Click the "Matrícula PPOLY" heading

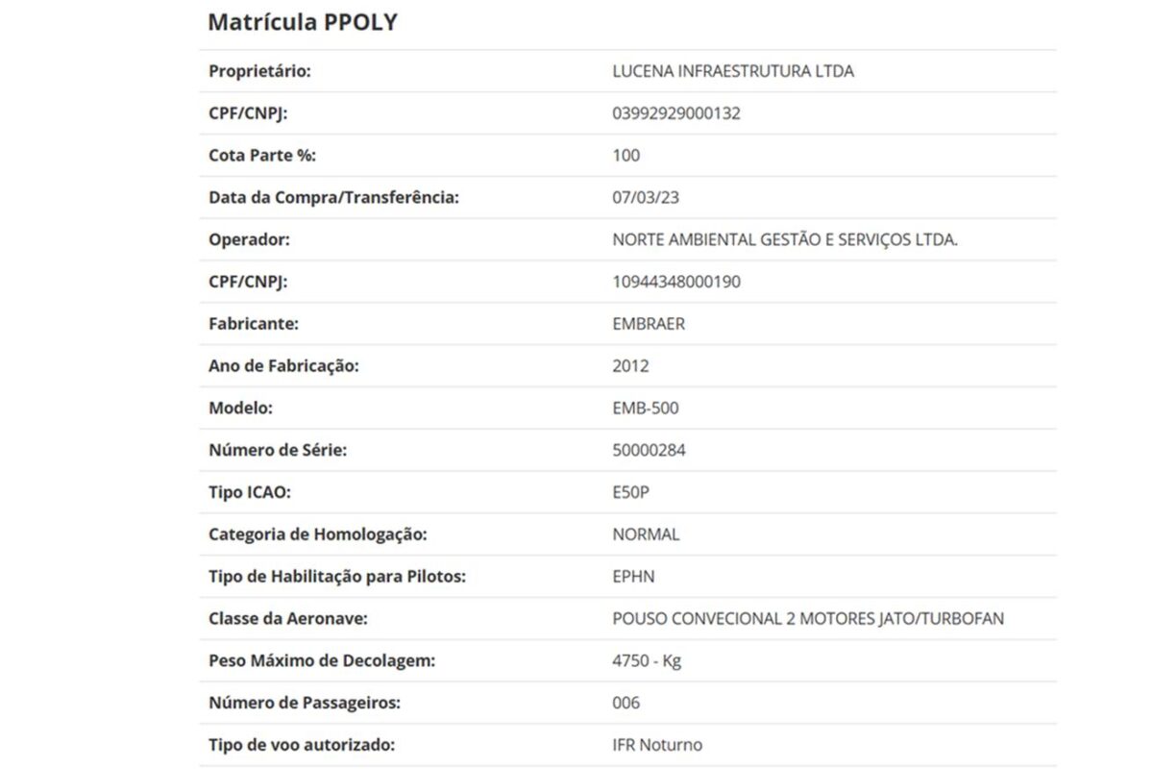[303, 22]
